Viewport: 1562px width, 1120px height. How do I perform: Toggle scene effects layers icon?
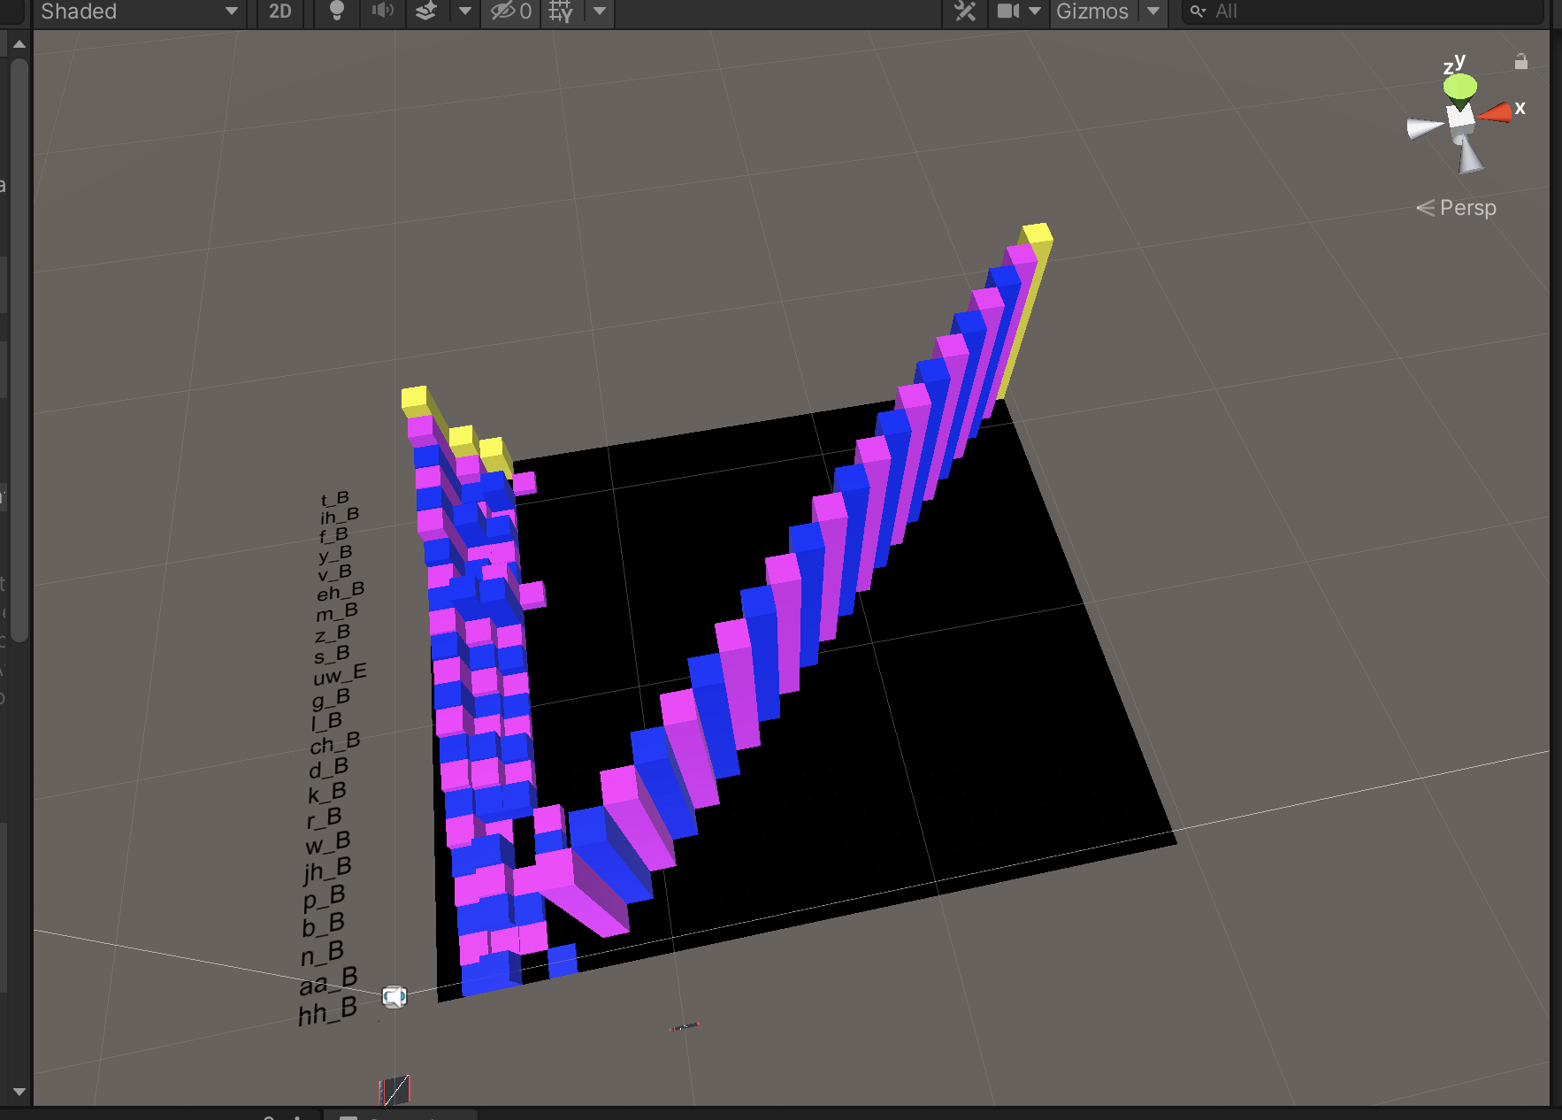[x=426, y=12]
